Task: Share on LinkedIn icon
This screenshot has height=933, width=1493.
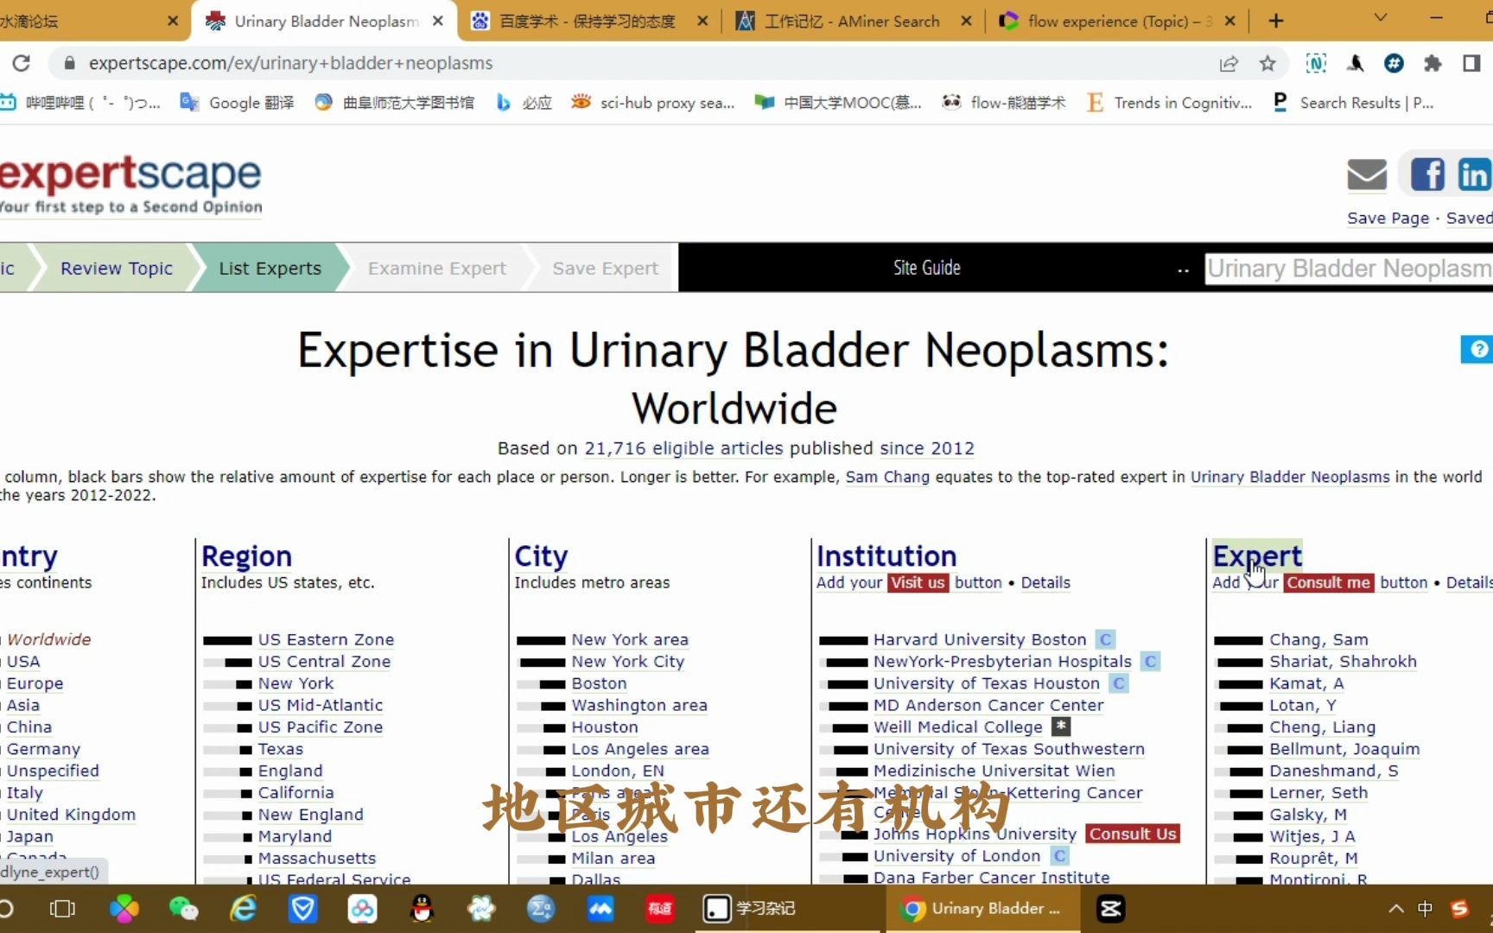Action: tap(1474, 175)
